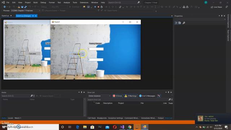Switch to Visual Studio taskbar icon
The image size is (231, 130).
point(122,127)
